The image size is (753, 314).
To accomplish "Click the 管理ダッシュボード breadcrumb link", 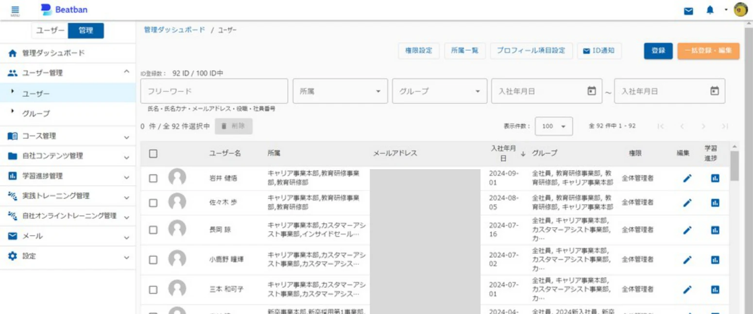I will [174, 30].
